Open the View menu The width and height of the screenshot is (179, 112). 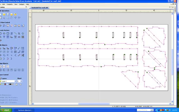[x=16, y=4]
